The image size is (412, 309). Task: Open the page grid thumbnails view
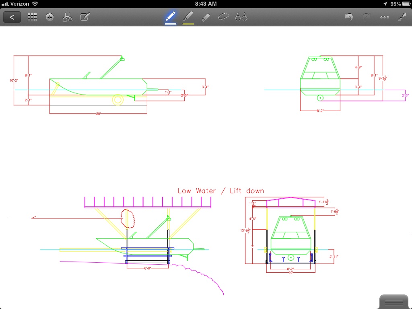(32, 17)
